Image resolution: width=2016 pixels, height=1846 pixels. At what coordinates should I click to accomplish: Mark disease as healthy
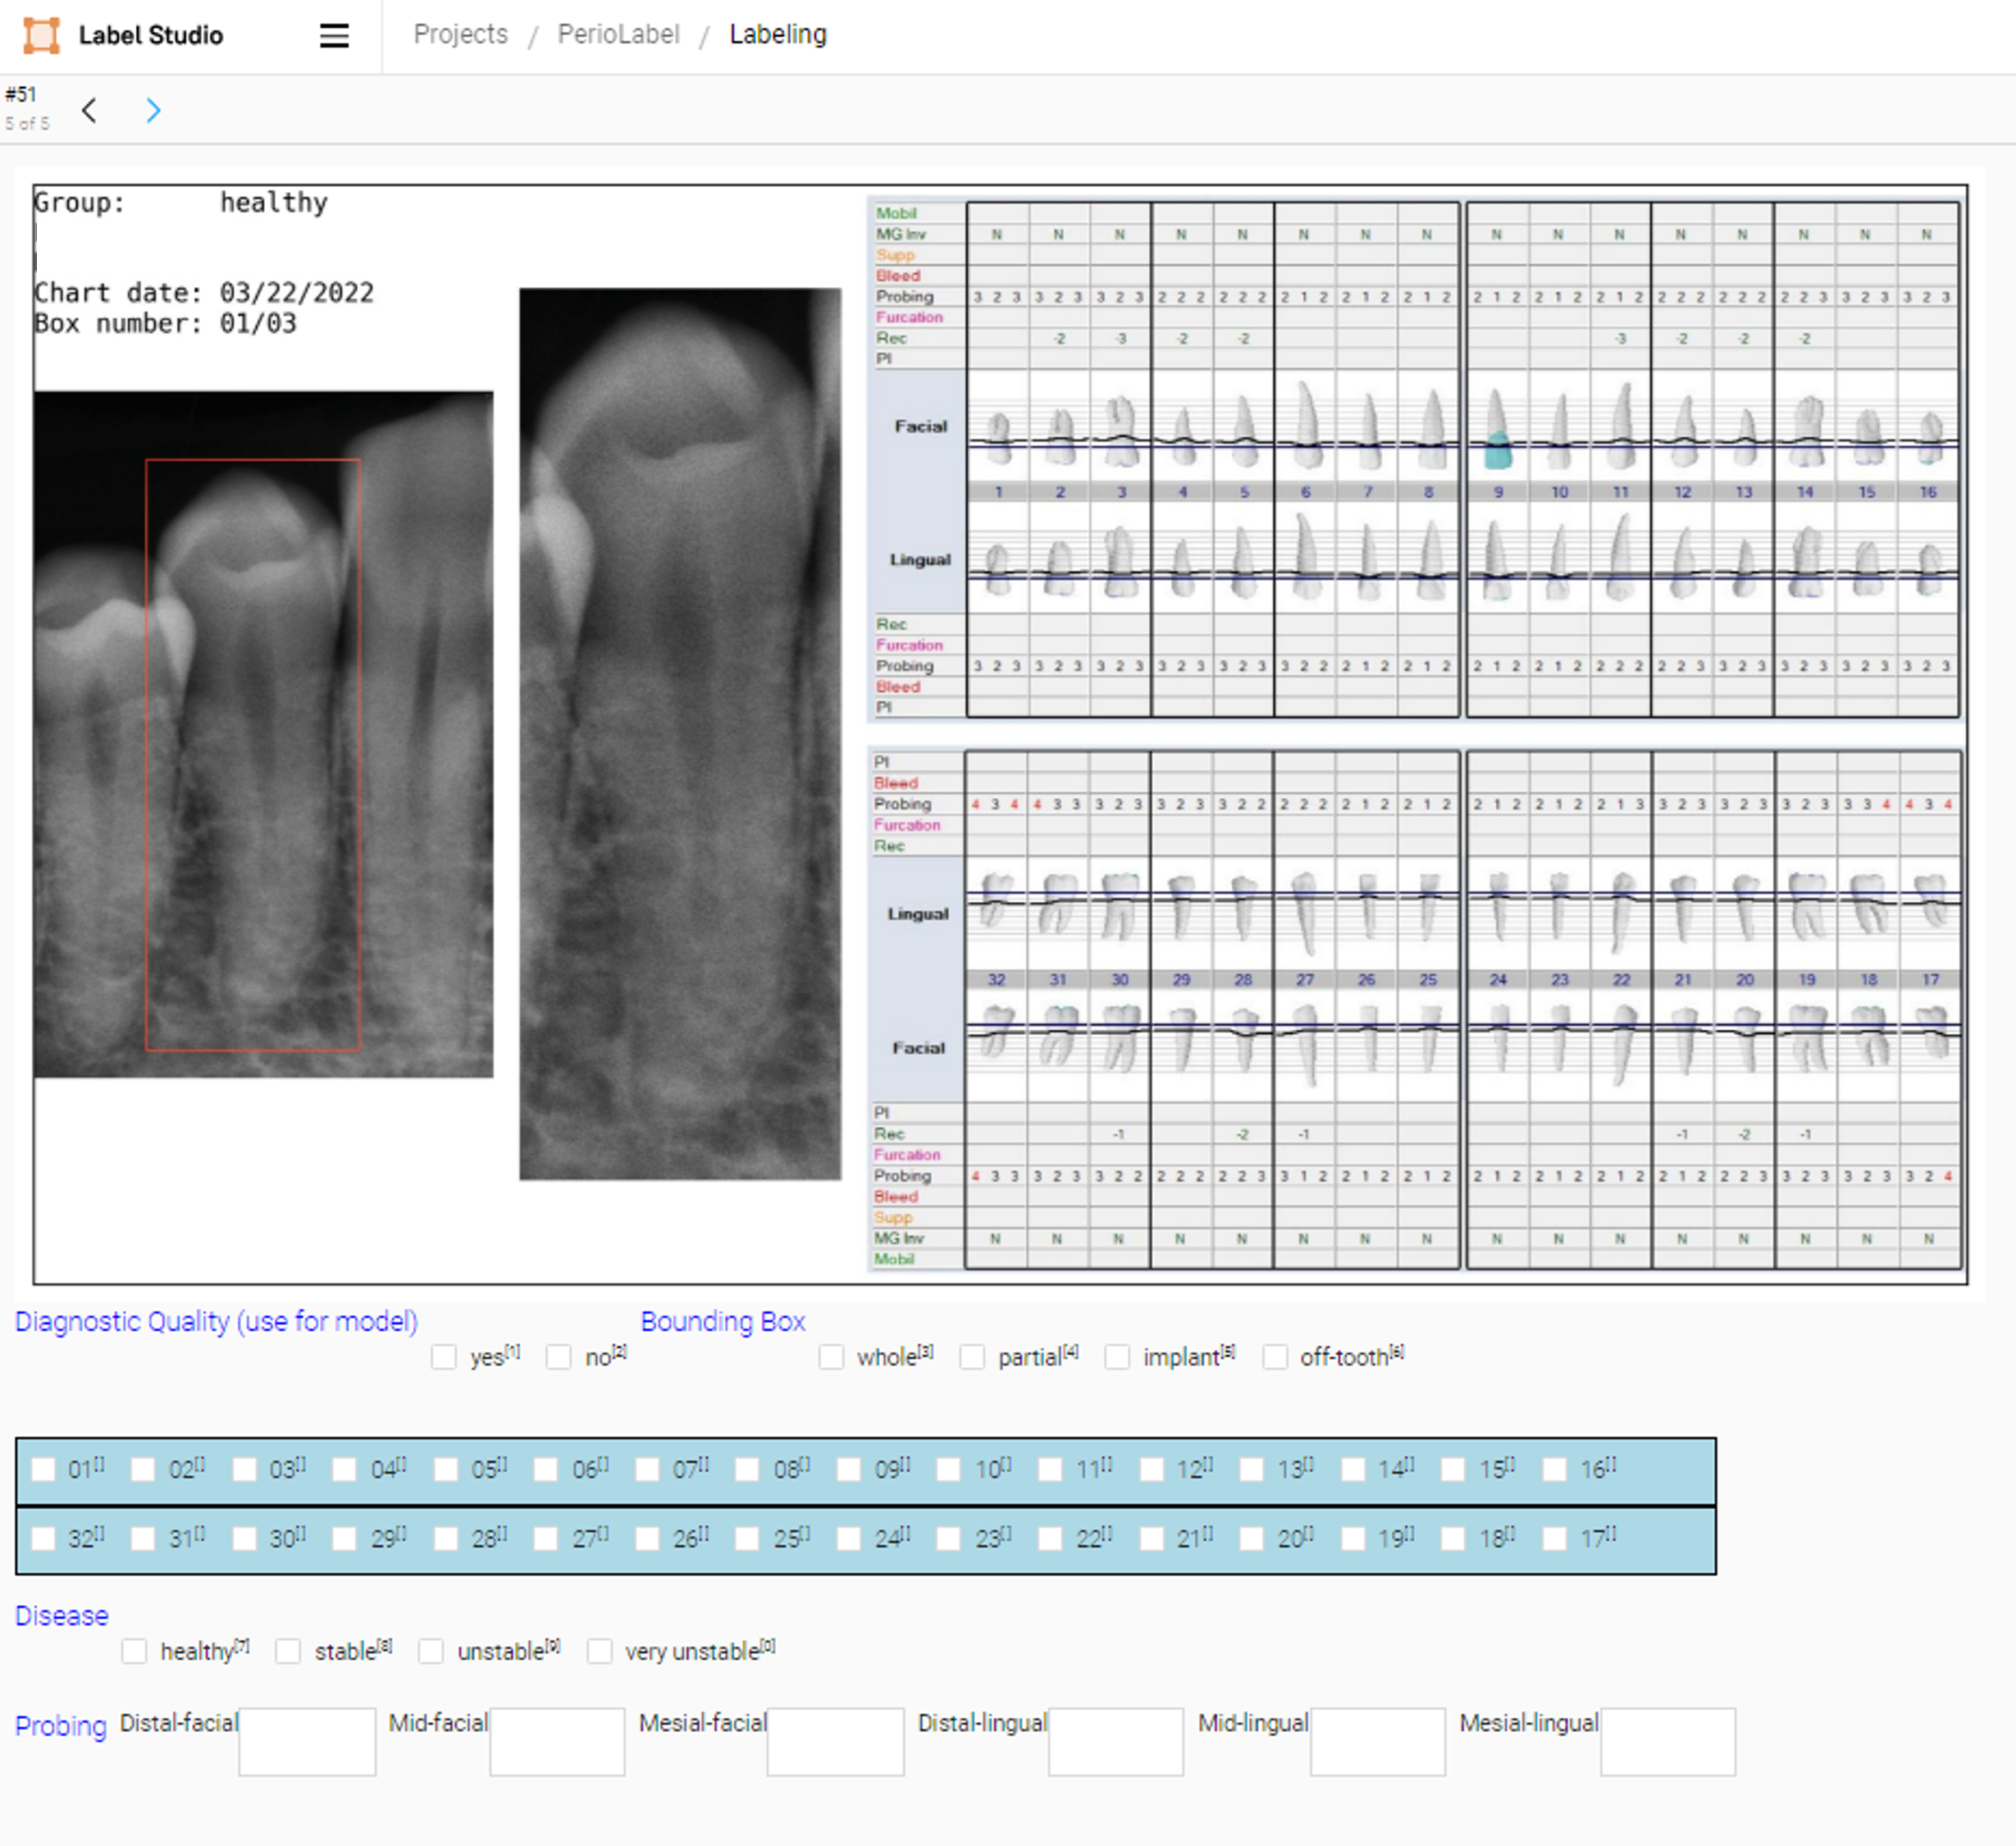coord(135,1651)
